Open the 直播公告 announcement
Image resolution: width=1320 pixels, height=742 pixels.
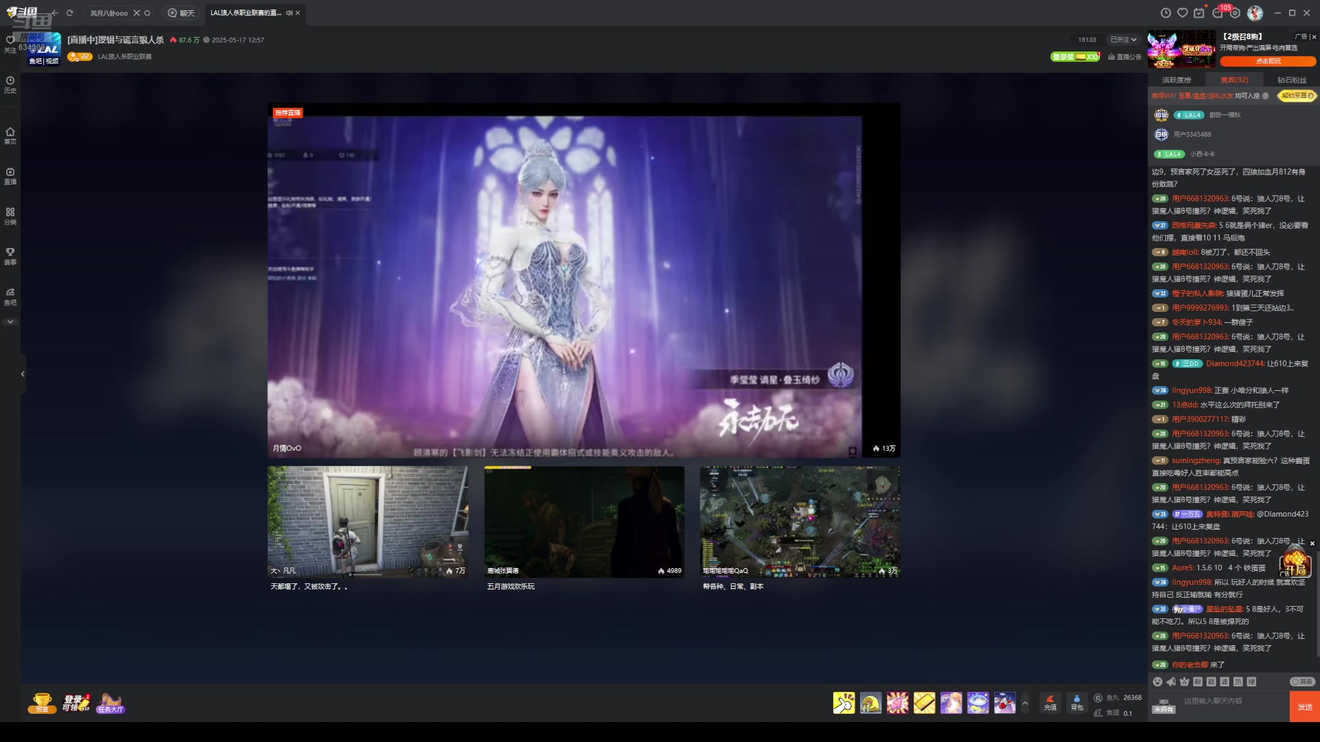click(1125, 57)
